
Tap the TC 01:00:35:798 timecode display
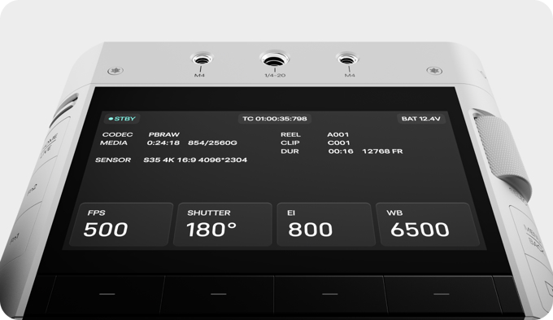tap(275, 119)
